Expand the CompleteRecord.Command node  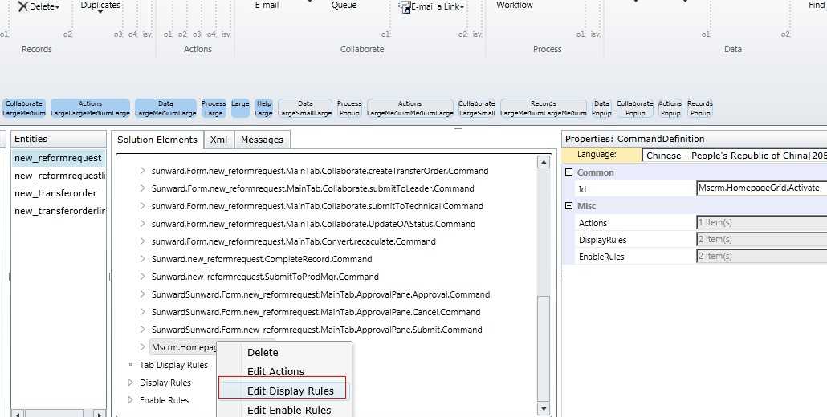point(142,259)
